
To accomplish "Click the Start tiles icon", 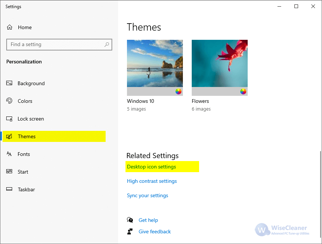I will pyautogui.click(x=9, y=171).
